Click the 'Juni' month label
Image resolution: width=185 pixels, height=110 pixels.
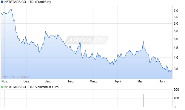point(162,81)
